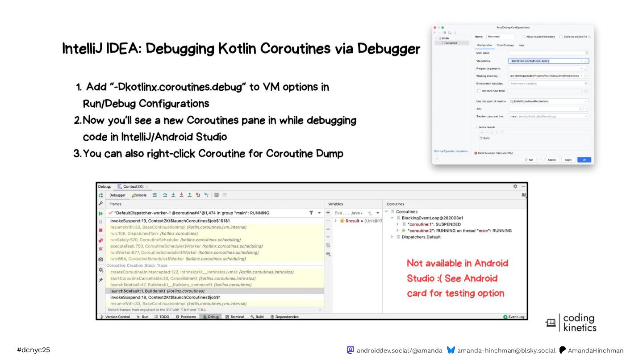Click the Layout Settings icon in debugger
The width and height of the screenshot is (643, 362).
524,195
